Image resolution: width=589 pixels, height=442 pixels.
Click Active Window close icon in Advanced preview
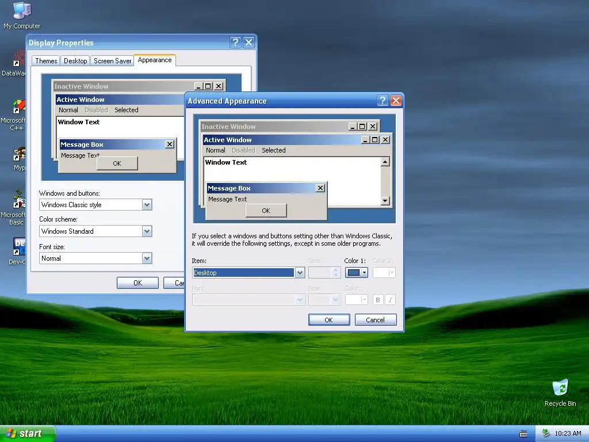[385, 140]
